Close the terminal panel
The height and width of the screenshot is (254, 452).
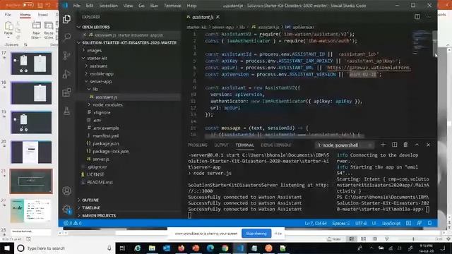point(428,145)
